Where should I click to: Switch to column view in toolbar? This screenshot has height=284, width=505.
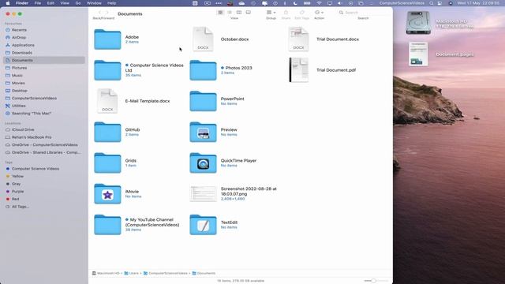tap(239, 13)
